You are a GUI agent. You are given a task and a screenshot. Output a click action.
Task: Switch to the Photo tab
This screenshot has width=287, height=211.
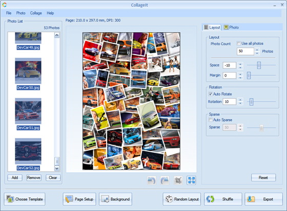231,28
